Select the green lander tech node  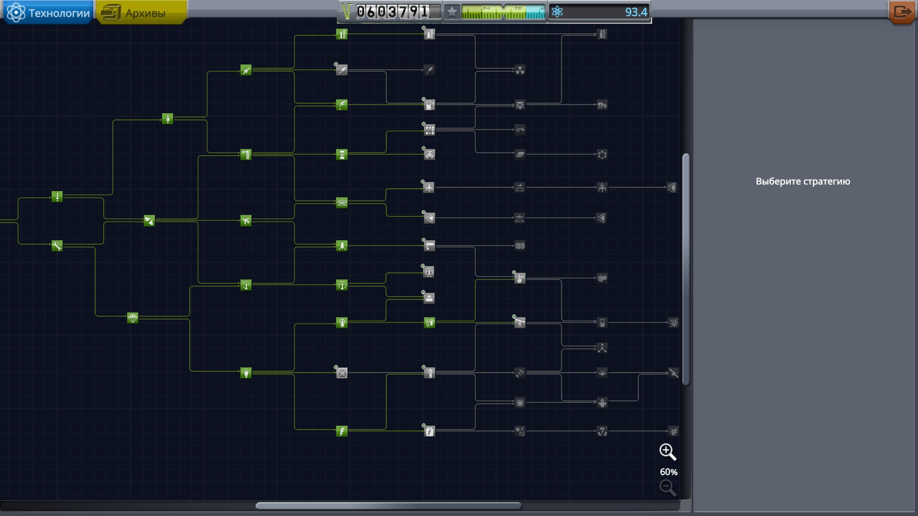tap(342, 246)
